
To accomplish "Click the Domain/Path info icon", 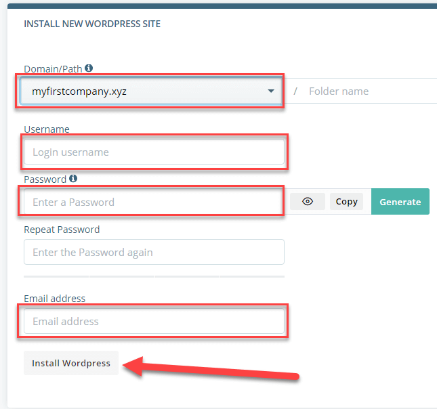I will pos(89,68).
